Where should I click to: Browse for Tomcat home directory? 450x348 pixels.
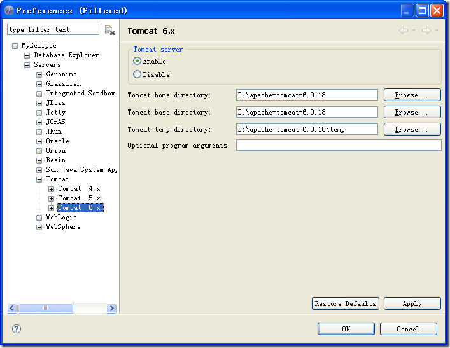pyautogui.click(x=412, y=95)
